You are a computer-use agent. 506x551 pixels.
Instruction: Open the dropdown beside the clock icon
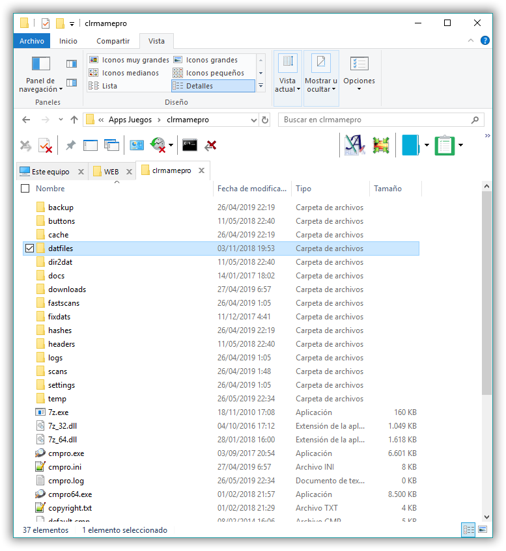(171, 145)
